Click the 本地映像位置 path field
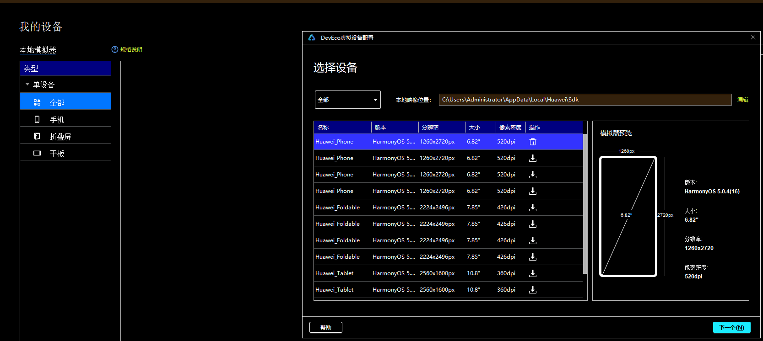This screenshot has width=763, height=341. [x=585, y=100]
